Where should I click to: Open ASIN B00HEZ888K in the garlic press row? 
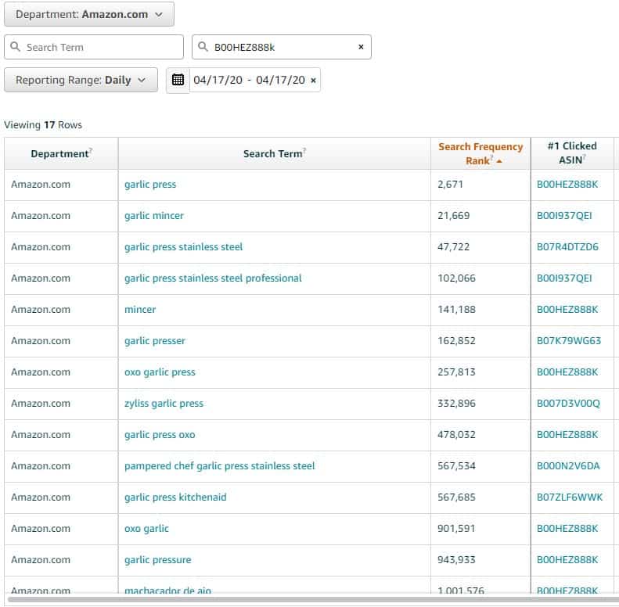coord(567,185)
